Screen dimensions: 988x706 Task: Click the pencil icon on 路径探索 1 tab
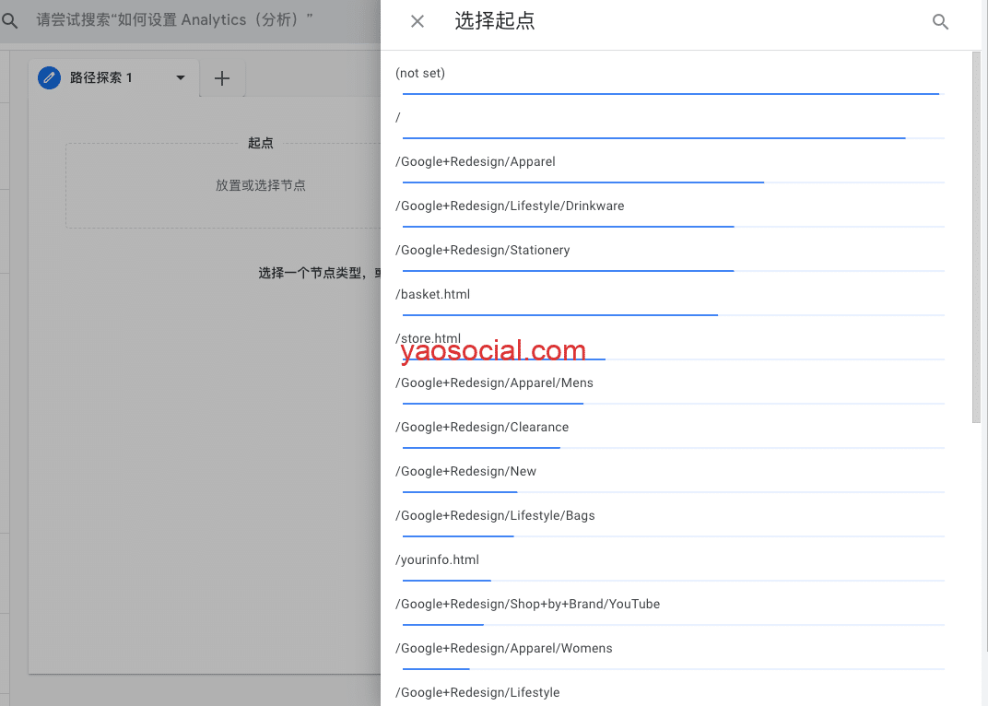click(x=49, y=78)
